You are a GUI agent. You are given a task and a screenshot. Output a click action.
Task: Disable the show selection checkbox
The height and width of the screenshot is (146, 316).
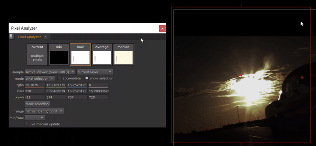click(x=87, y=78)
